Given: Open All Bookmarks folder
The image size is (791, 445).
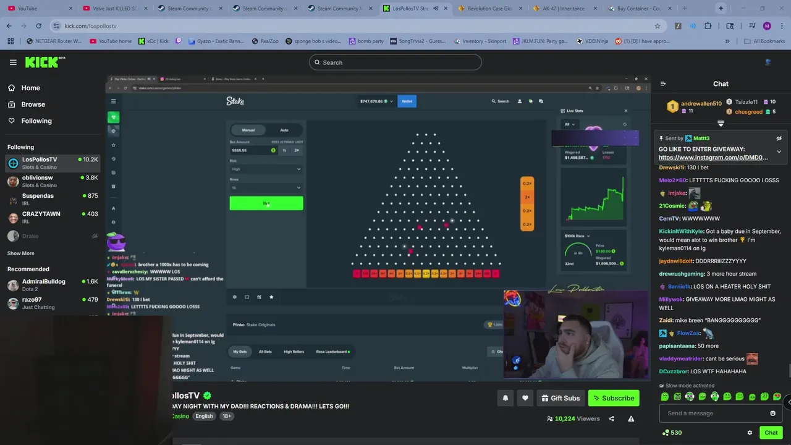Looking at the screenshot, I should (764, 41).
